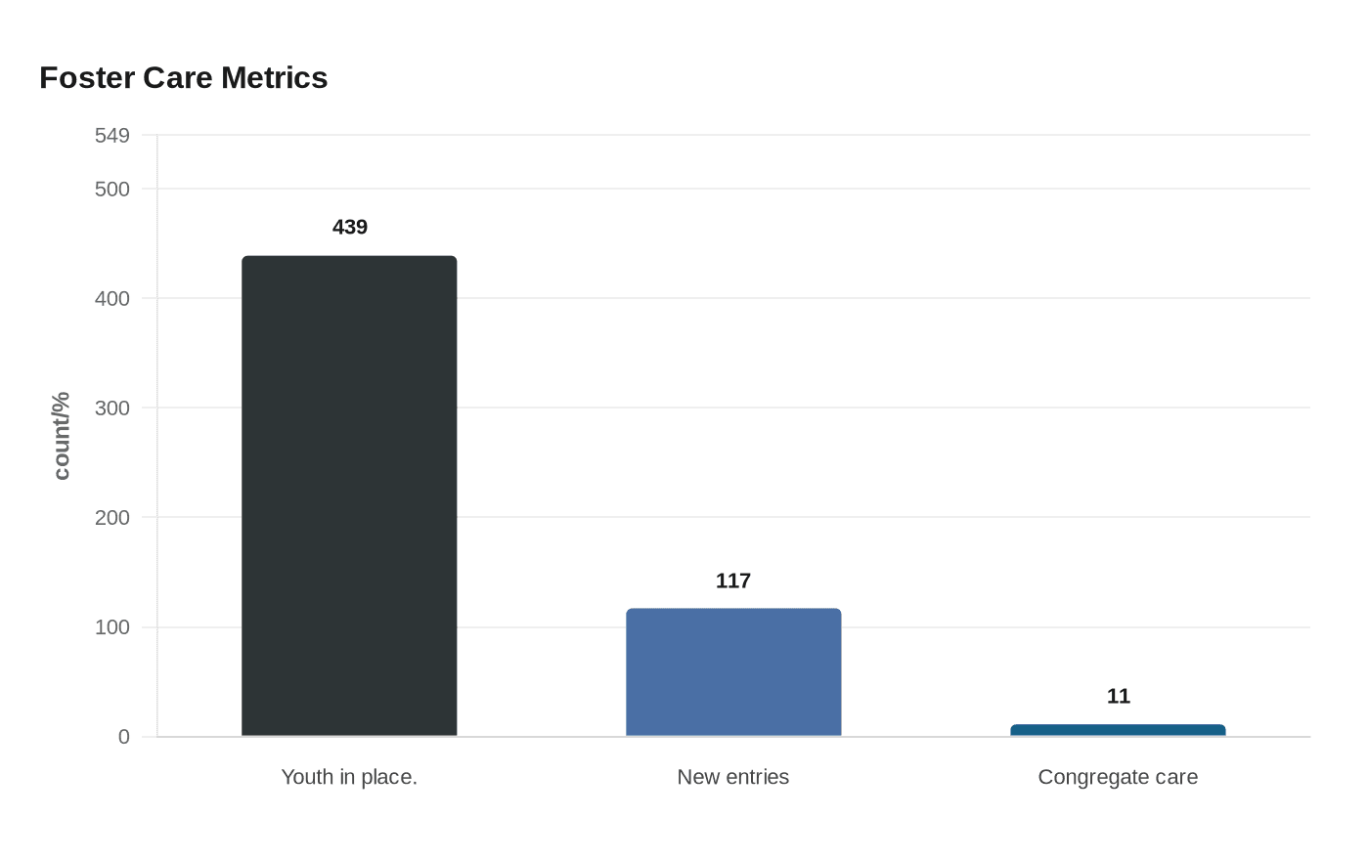Select the 11 data label
Screen dimensions: 1369x860
point(1119,696)
